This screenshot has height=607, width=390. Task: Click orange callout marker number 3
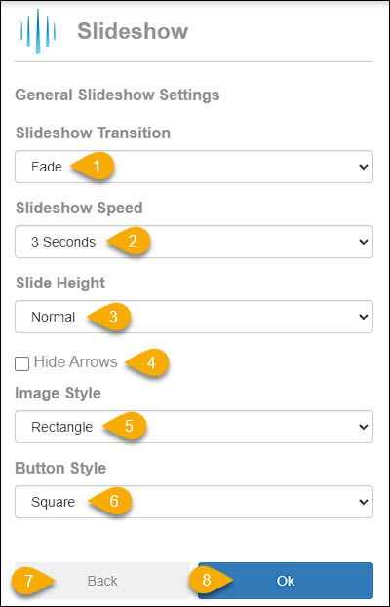click(x=109, y=317)
